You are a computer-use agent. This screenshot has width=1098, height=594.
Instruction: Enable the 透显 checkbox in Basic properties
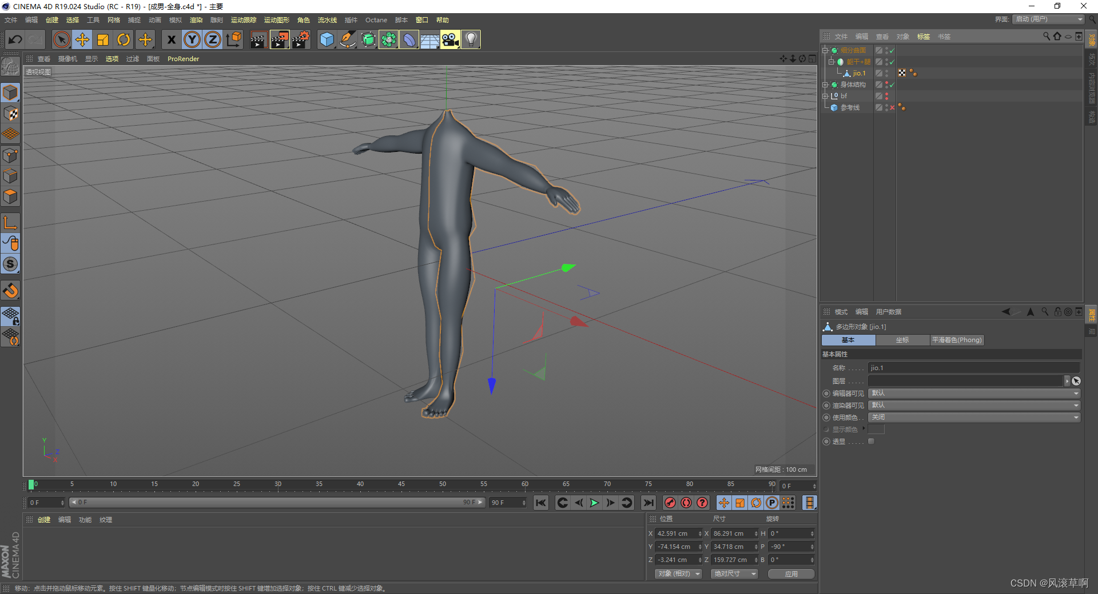click(x=872, y=441)
